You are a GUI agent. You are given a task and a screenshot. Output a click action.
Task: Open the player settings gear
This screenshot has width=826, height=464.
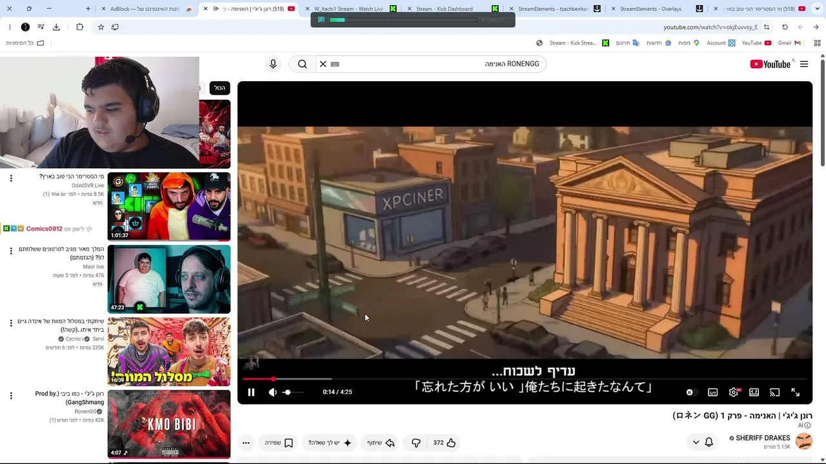click(734, 392)
